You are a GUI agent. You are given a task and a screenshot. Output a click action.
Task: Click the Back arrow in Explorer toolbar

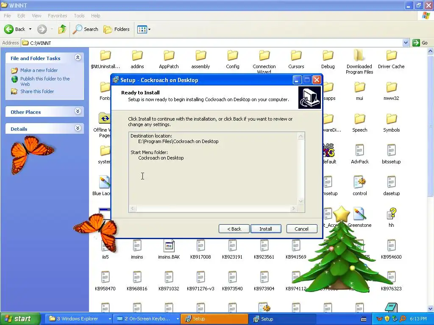pos(15,29)
